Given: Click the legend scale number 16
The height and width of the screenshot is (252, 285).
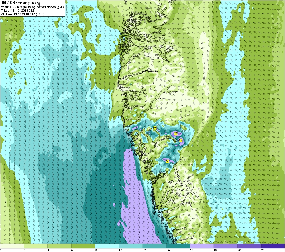Looking at the screenshot, I should [x=192, y=250].
